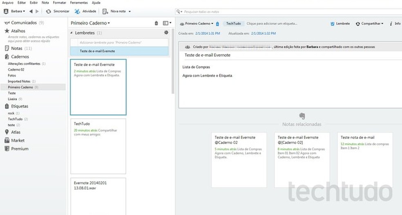Create a Nova nota
Image resolution: width=402 pixels, height=215 pixels.
coord(114,11)
